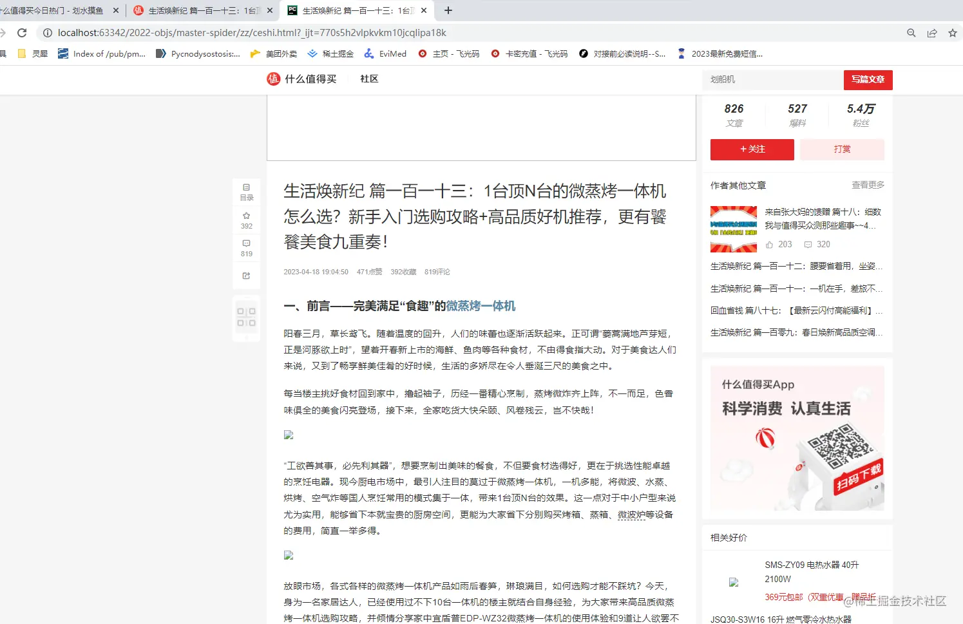963x624 pixels.
Task: Click the zoom magnifier icon in address bar
Action: [x=911, y=33]
